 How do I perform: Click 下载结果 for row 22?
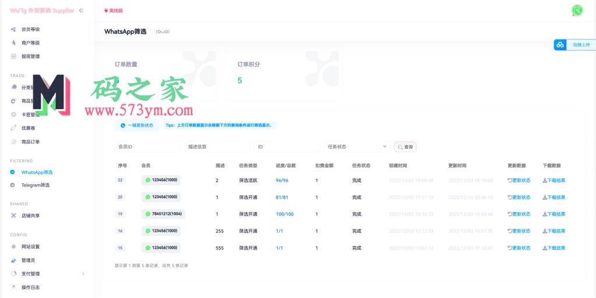554,181
